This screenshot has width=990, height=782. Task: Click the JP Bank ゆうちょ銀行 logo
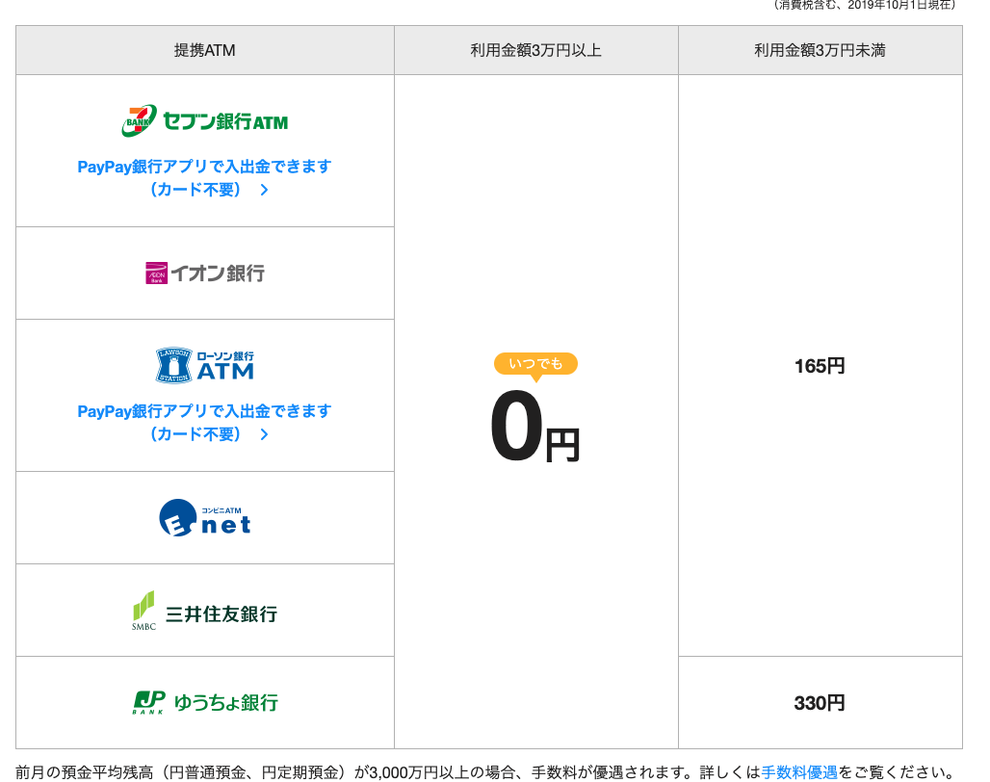point(204,702)
